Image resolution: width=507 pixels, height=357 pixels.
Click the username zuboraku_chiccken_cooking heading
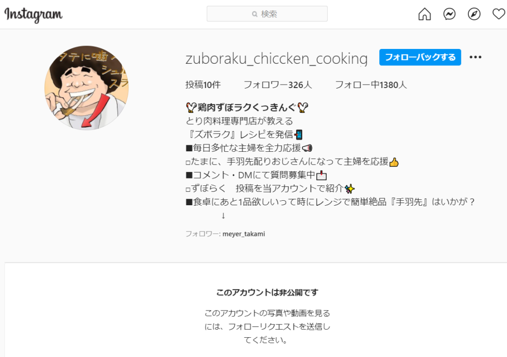tap(276, 59)
